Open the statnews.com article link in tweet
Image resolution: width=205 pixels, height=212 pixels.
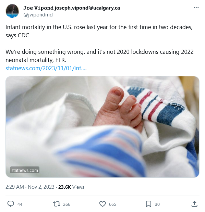(46, 68)
